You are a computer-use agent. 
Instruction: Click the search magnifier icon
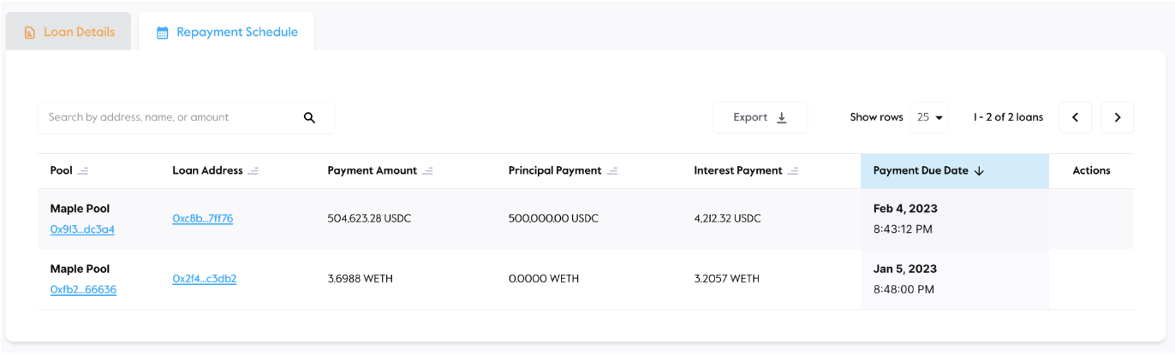[x=310, y=118]
